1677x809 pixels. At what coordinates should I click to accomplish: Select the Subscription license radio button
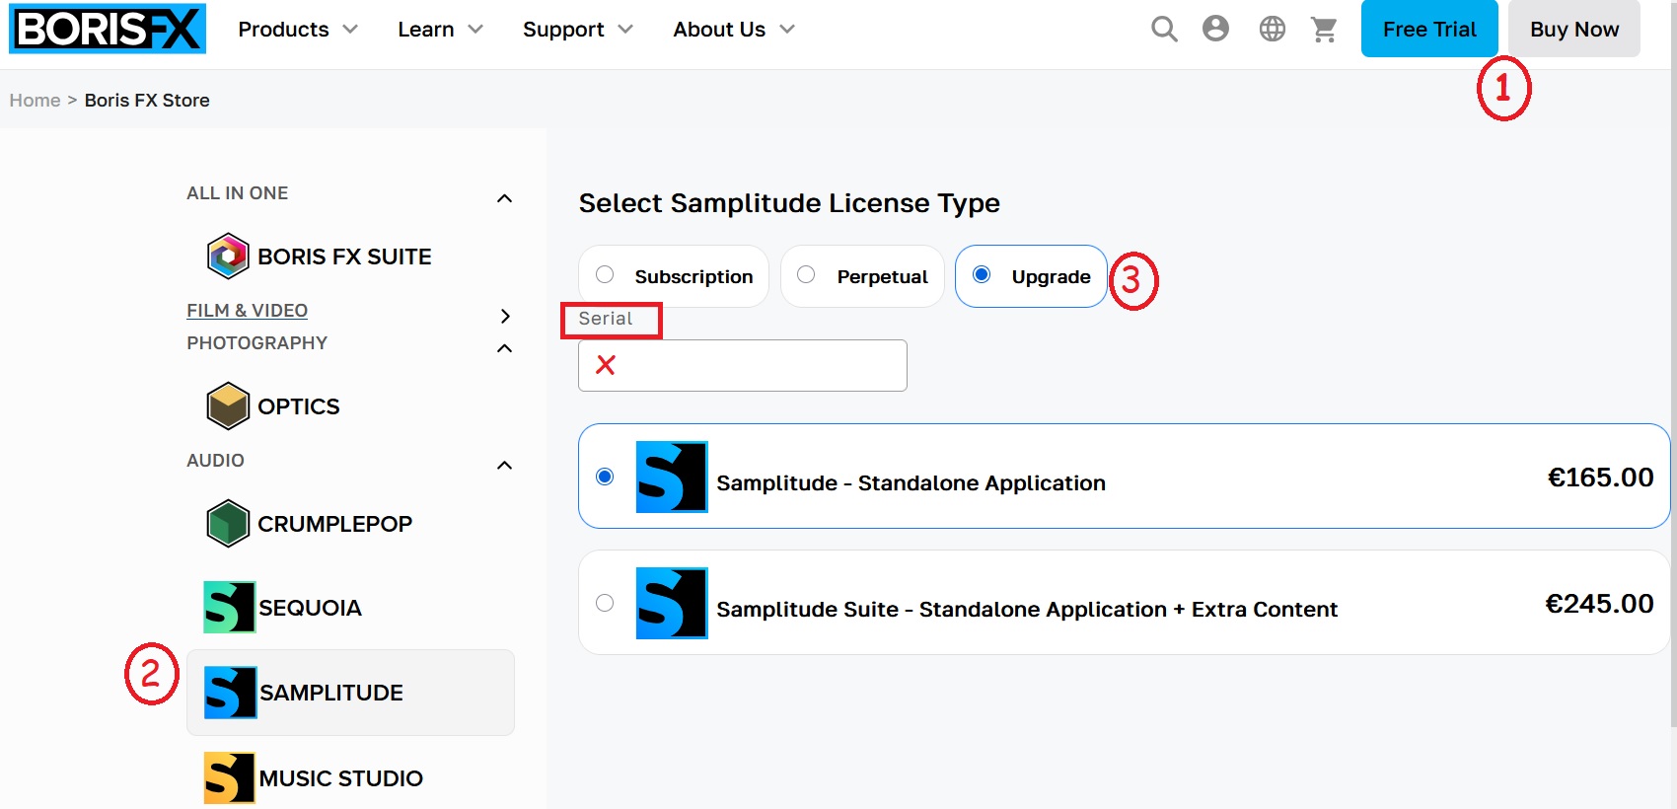[605, 274]
